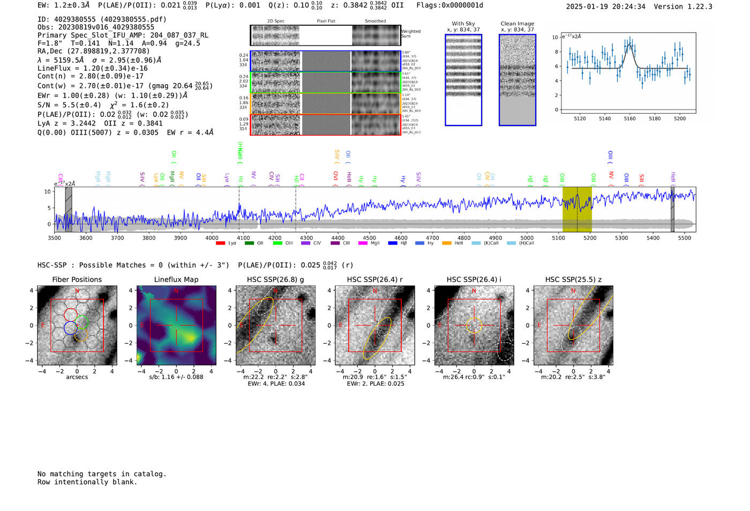Select the red-bordered 2D spectrum row
The height and width of the screenshot is (511, 750).
point(326,124)
